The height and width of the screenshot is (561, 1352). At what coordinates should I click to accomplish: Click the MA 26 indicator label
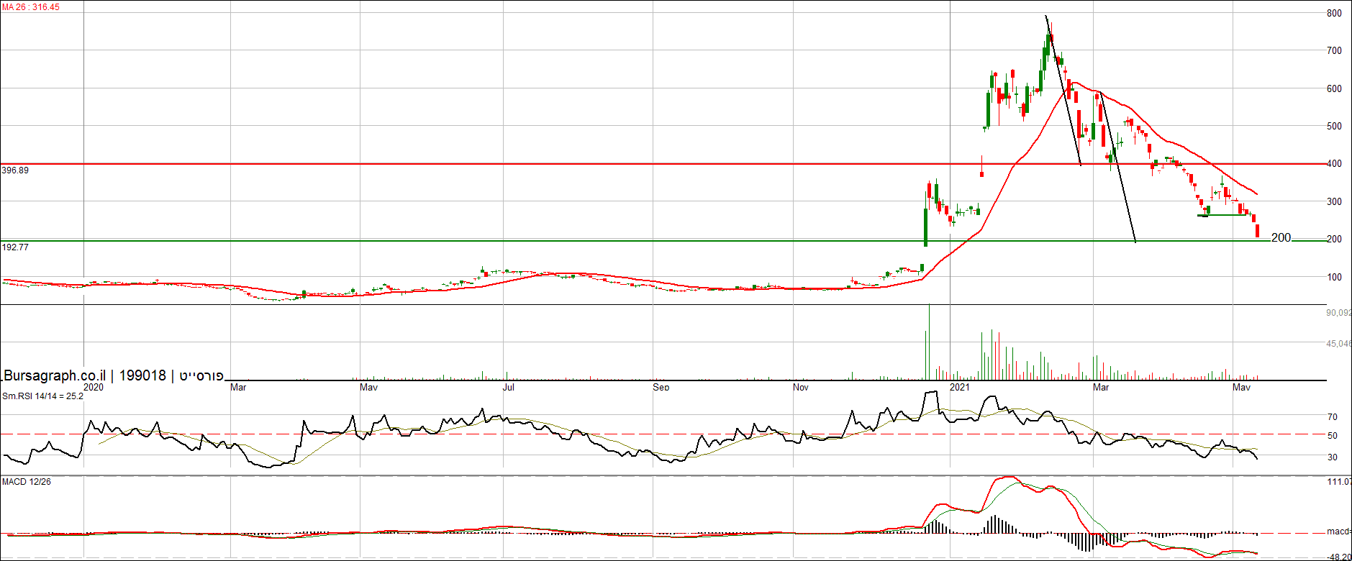pyautogui.click(x=31, y=7)
